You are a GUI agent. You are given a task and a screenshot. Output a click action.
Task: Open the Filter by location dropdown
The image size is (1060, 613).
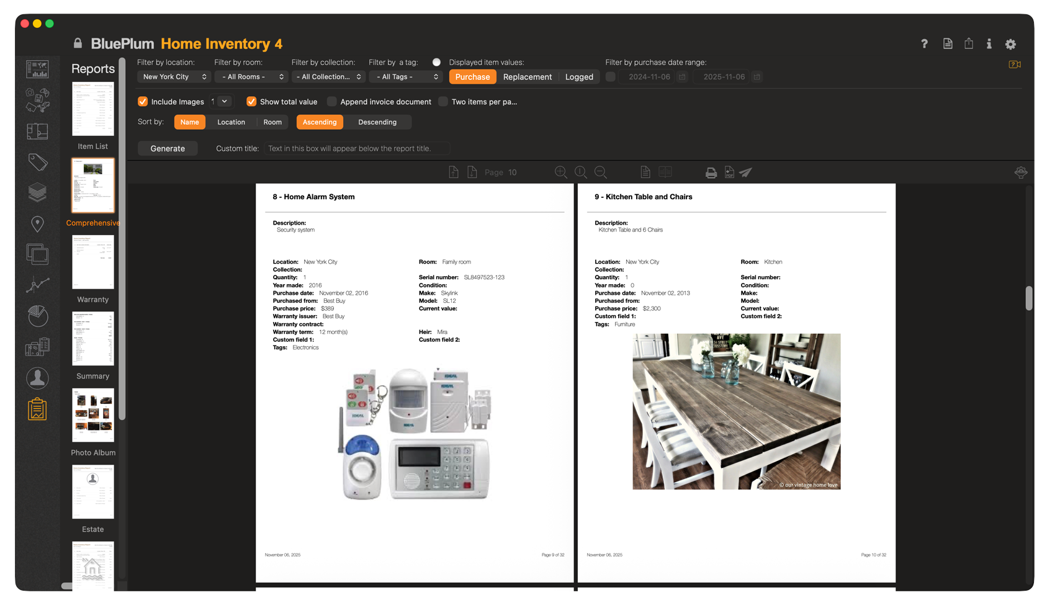[174, 76]
